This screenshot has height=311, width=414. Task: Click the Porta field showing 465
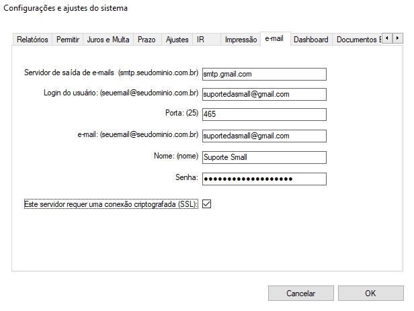point(263,115)
